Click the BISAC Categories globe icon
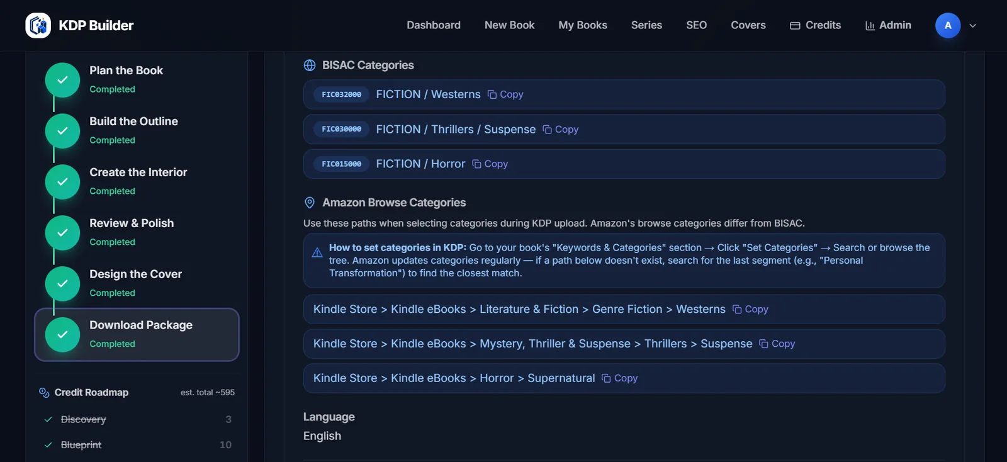 pyautogui.click(x=310, y=65)
